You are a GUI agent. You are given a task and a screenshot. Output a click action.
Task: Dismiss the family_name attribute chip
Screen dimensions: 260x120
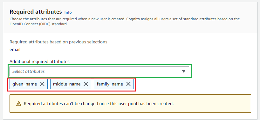[x=128, y=84]
